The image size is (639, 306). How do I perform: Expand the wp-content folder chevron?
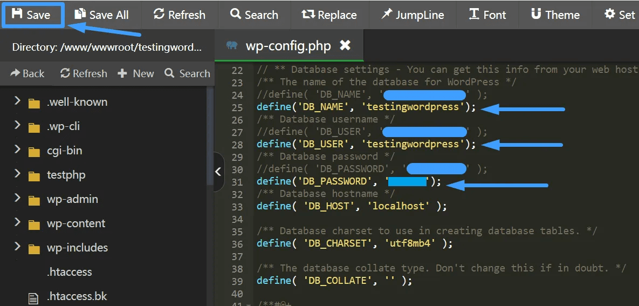[17, 222]
